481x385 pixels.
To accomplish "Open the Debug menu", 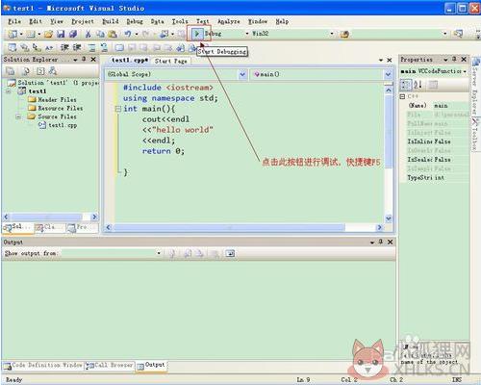I will 135,21.
